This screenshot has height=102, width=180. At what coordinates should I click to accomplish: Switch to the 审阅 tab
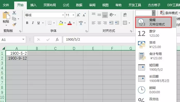[92, 5]
